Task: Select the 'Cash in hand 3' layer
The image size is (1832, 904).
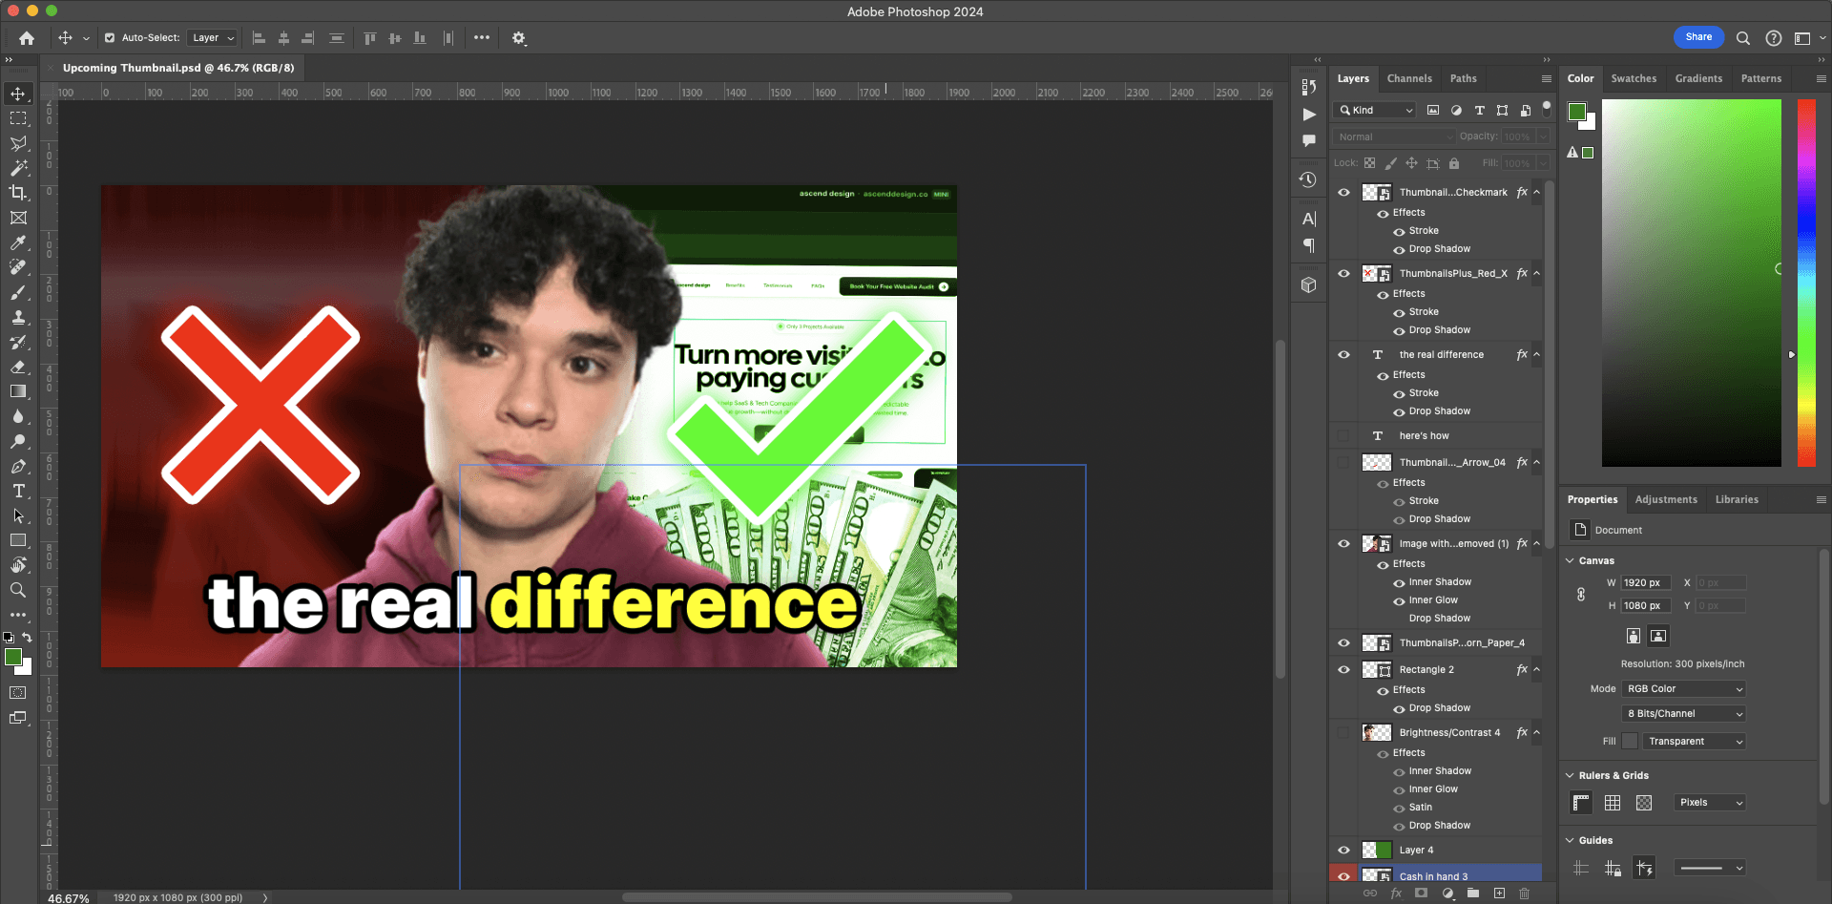Action: pyautogui.click(x=1433, y=876)
